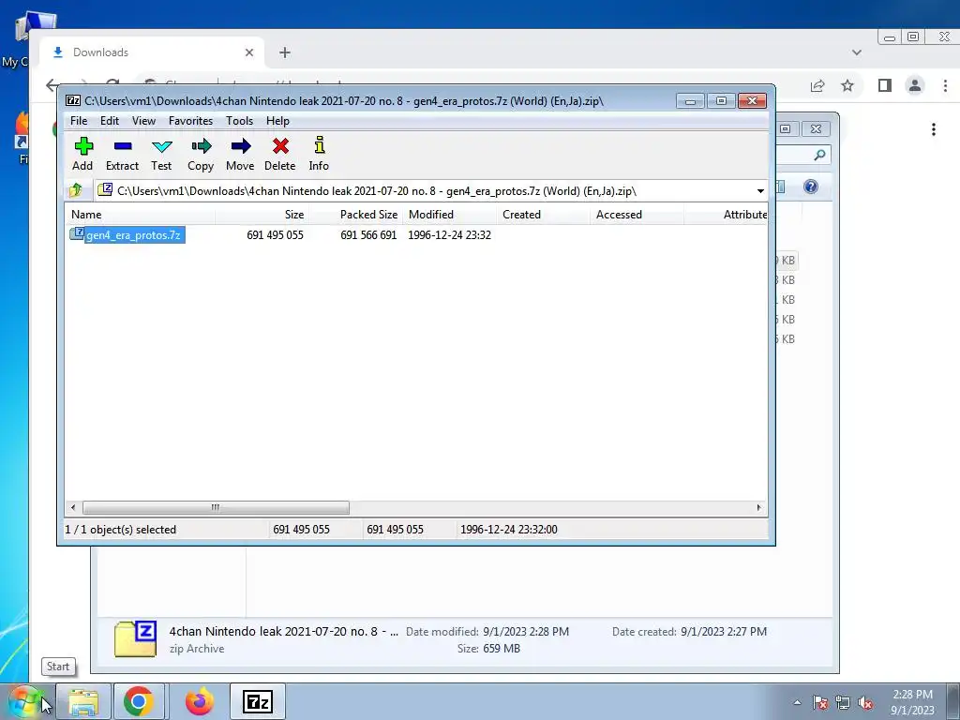This screenshot has height=720, width=960.
Task: Sort by the Accessed column header
Action: click(x=637, y=215)
